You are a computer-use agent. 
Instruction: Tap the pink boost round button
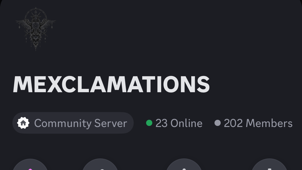click(30, 164)
